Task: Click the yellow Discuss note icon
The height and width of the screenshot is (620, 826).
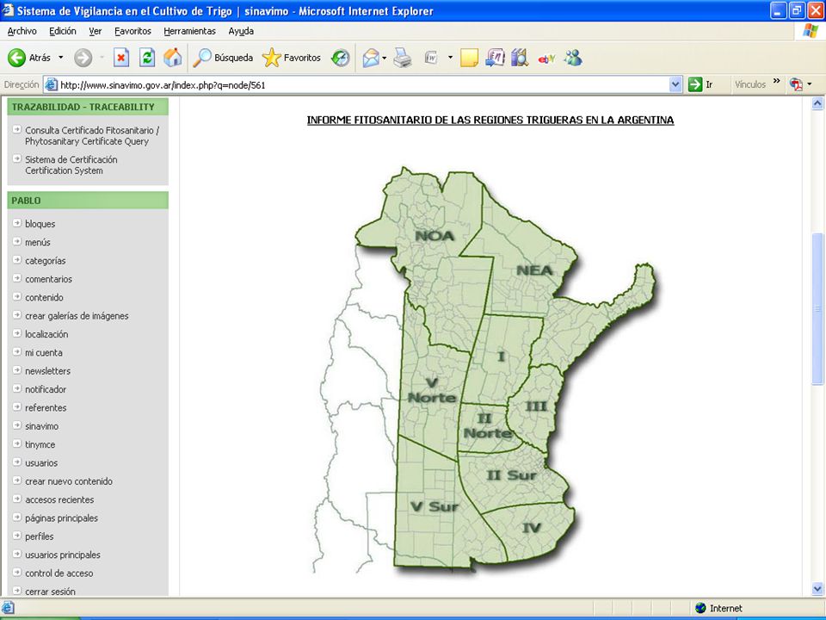Action: (469, 58)
